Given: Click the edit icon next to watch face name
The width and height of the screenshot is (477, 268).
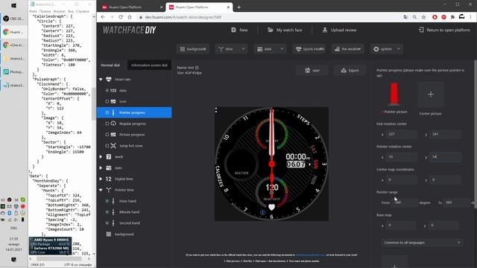Looking at the screenshot, I should (x=197, y=68).
